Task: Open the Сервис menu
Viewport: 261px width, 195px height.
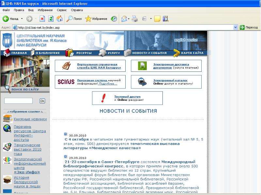Action: (62, 10)
